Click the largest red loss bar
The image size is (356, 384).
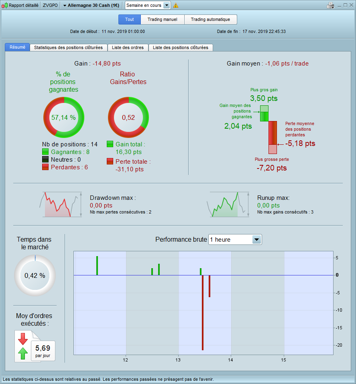203,312
